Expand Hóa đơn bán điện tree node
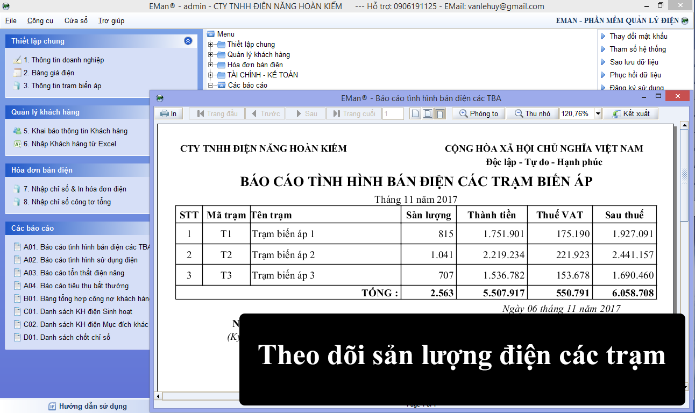This screenshot has width=695, height=413. click(210, 65)
